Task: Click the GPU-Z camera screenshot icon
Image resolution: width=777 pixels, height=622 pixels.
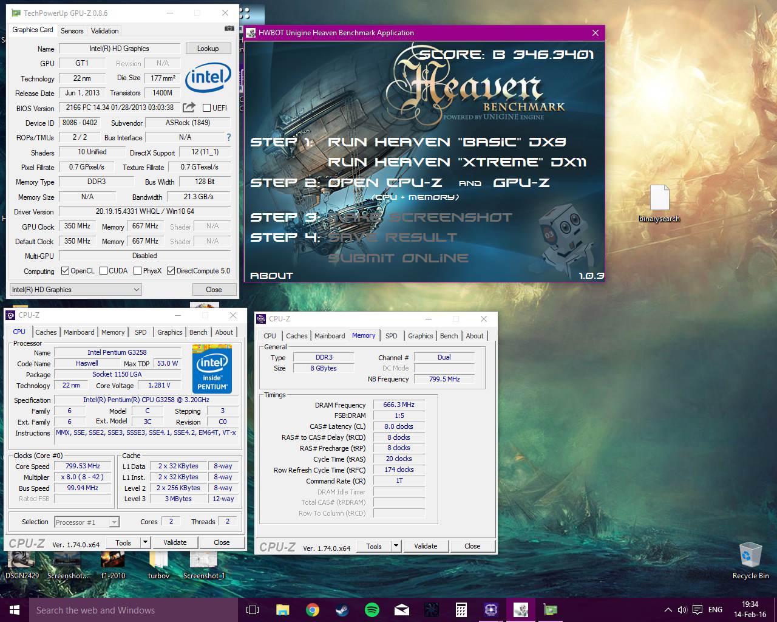Action: [x=229, y=29]
